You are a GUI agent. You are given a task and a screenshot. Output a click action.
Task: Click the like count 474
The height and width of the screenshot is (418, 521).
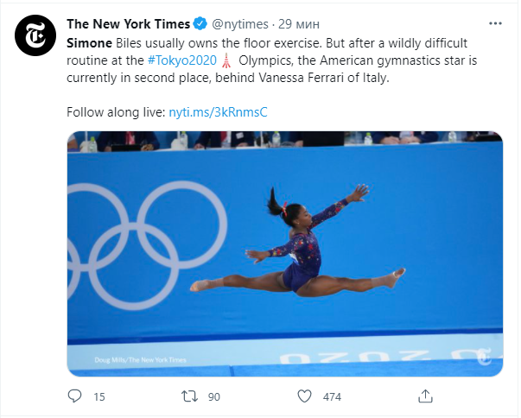click(332, 397)
